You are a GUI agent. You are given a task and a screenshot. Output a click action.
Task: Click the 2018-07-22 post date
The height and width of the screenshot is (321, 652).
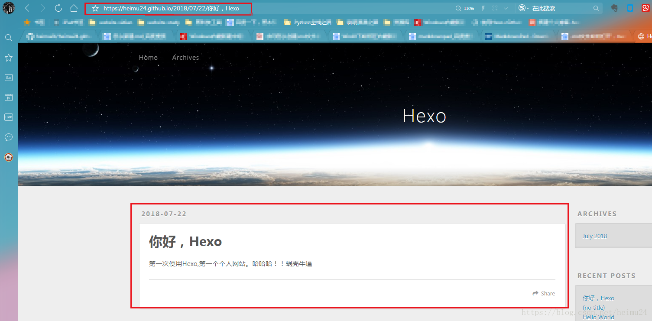tap(164, 214)
